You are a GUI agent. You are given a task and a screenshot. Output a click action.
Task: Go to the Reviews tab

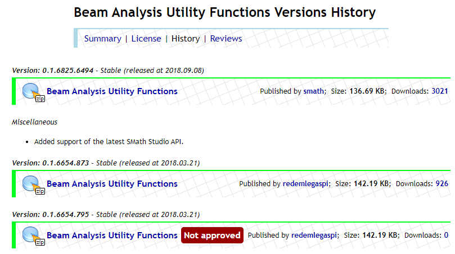coord(226,39)
